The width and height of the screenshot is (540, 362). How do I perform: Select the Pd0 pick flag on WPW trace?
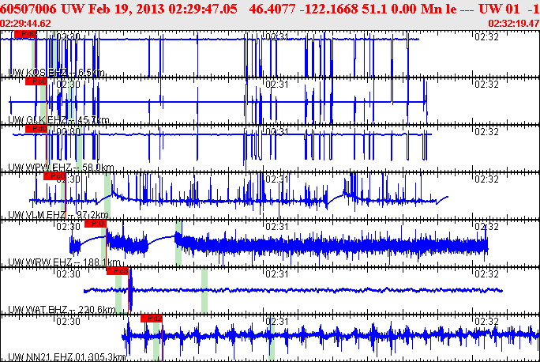[x=36, y=129]
